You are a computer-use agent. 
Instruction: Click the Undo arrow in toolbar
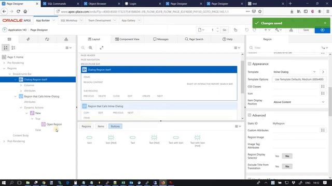point(247,30)
